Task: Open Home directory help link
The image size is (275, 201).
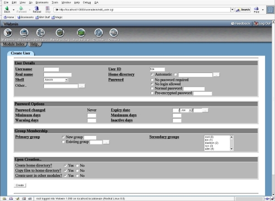Action: [x=122, y=74]
